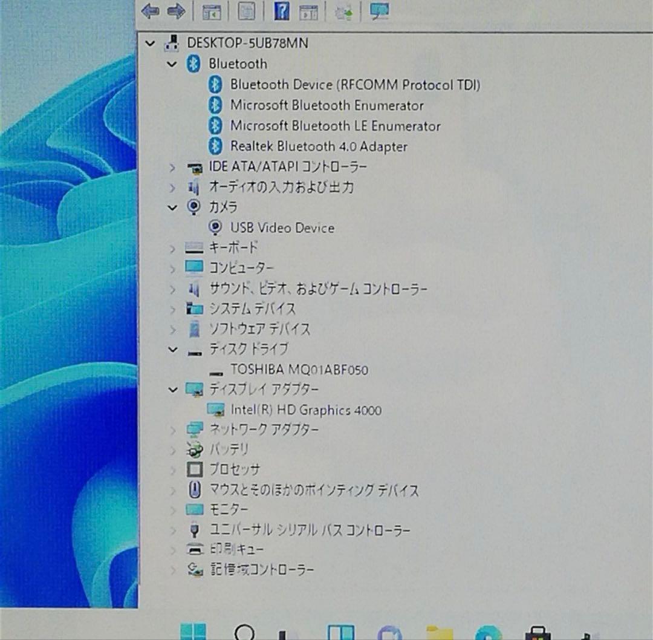Image resolution: width=653 pixels, height=640 pixels.
Task: Expand the ネットワーク アダプター category
Action: (x=173, y=429)
